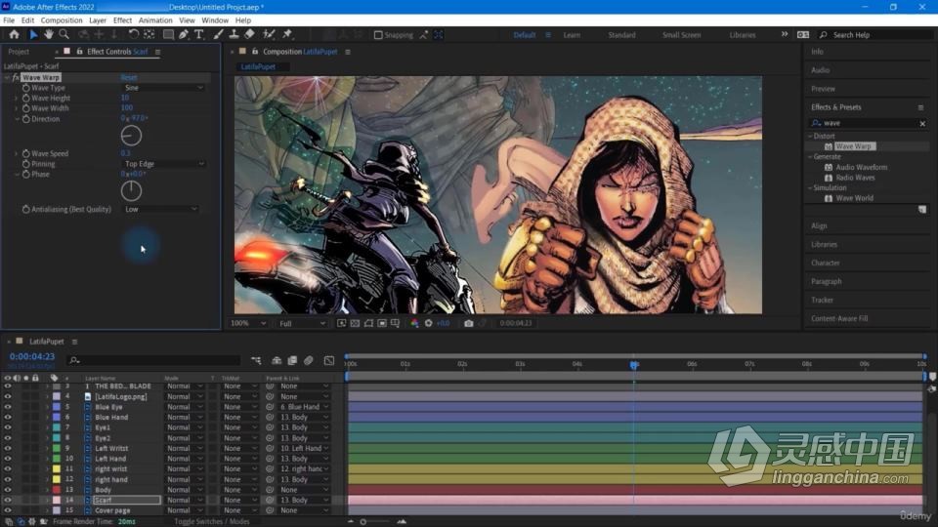Hide the Blue Eye layer

coord(8,407)
